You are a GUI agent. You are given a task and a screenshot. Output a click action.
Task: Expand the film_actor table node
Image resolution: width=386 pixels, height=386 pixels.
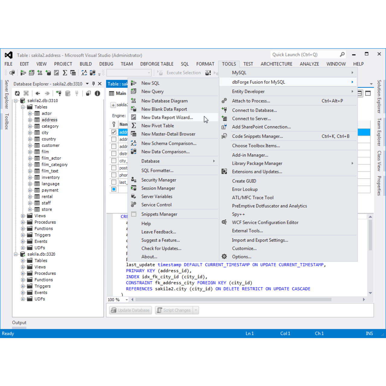30,158
